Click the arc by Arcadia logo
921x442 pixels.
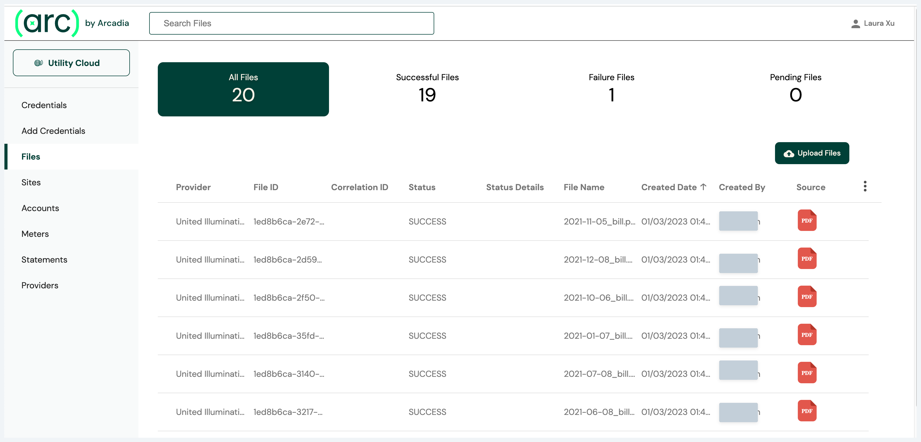[x=72, y=23]
